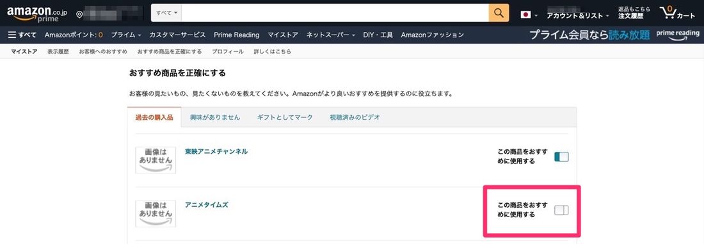Click アニメタイムズ placeholder thumbnail
Viewport: 704px width, 244px height.
(x=156, y=213)
